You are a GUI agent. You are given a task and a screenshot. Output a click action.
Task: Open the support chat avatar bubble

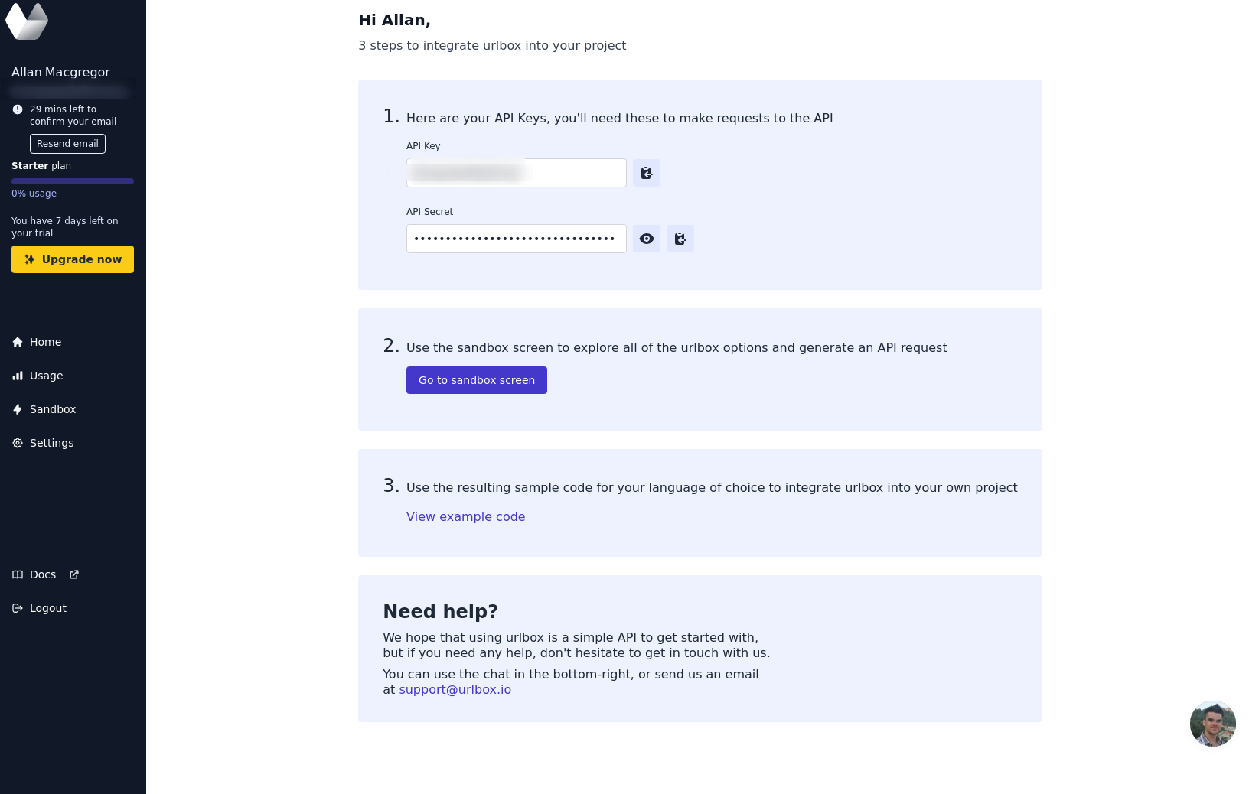click(x=1212, y=723)
